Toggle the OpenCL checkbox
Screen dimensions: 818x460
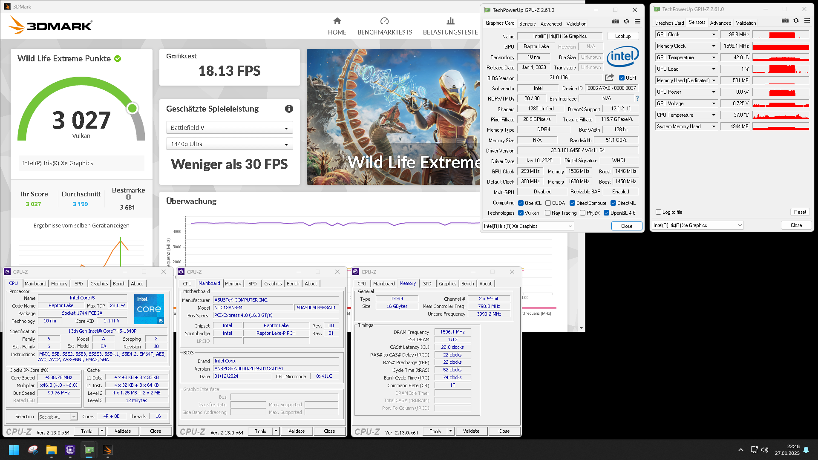tap(521, 203)
